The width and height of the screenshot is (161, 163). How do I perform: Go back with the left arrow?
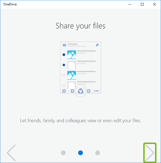coord(11,153)
